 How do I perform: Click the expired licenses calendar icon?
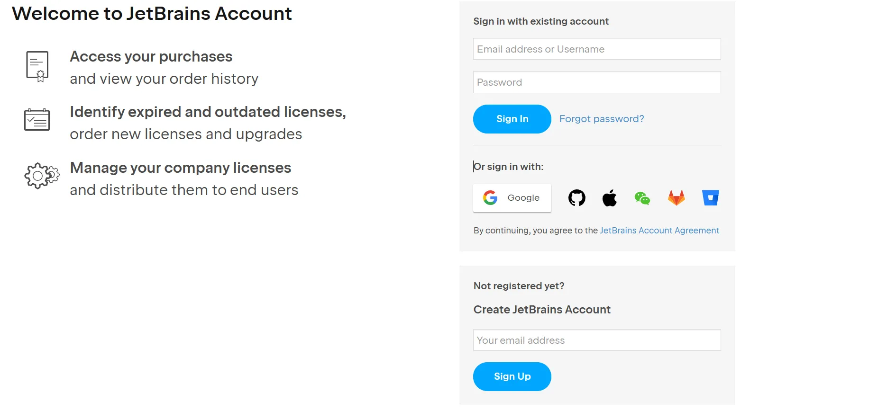(x=37, y=120)
